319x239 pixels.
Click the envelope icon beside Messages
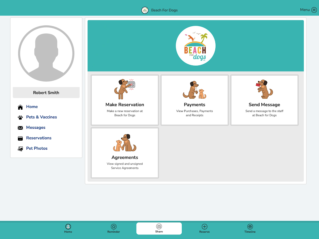[20, 128]
